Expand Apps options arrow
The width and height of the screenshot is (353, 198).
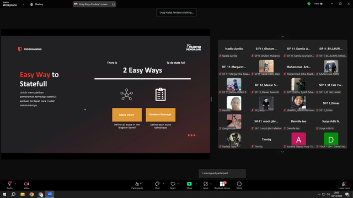click(x=211, y=184)
